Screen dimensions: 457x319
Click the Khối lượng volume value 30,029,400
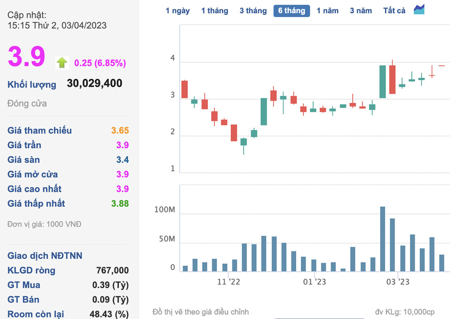pyautogui.click(x=94, y=83)
